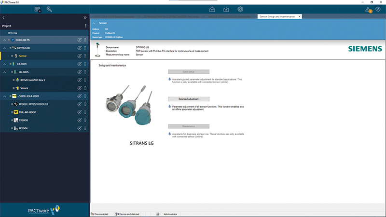
Task: Click edit icon on -/SDPX-IOL4-0001 row
Action: coord(79,96)
